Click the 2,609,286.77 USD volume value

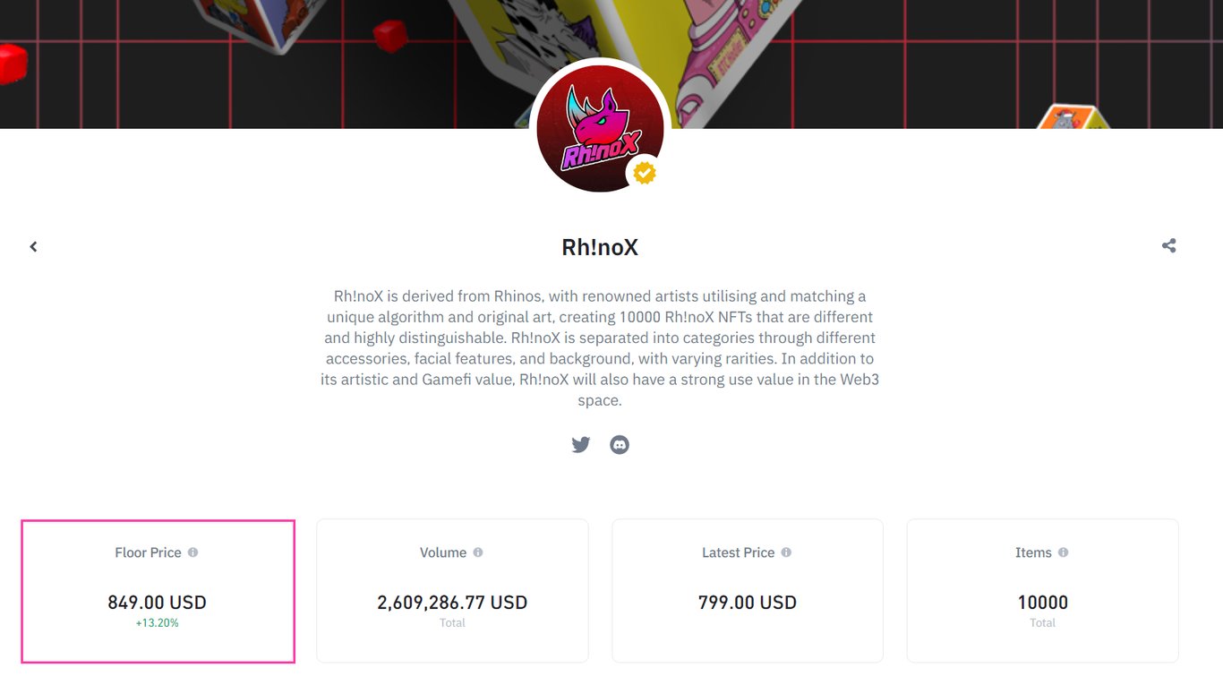coord(452,603)
